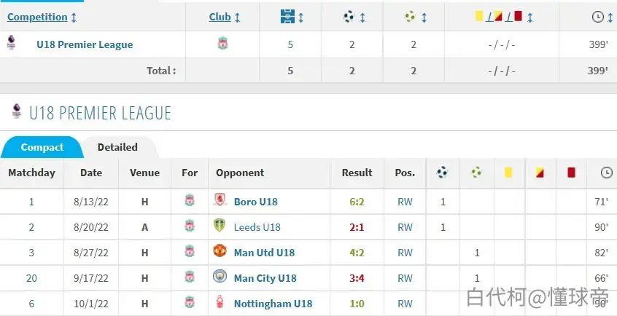The image size is (617, 316).
Task: Click Leeds crest beside Leeds U18
Action: 220,226
